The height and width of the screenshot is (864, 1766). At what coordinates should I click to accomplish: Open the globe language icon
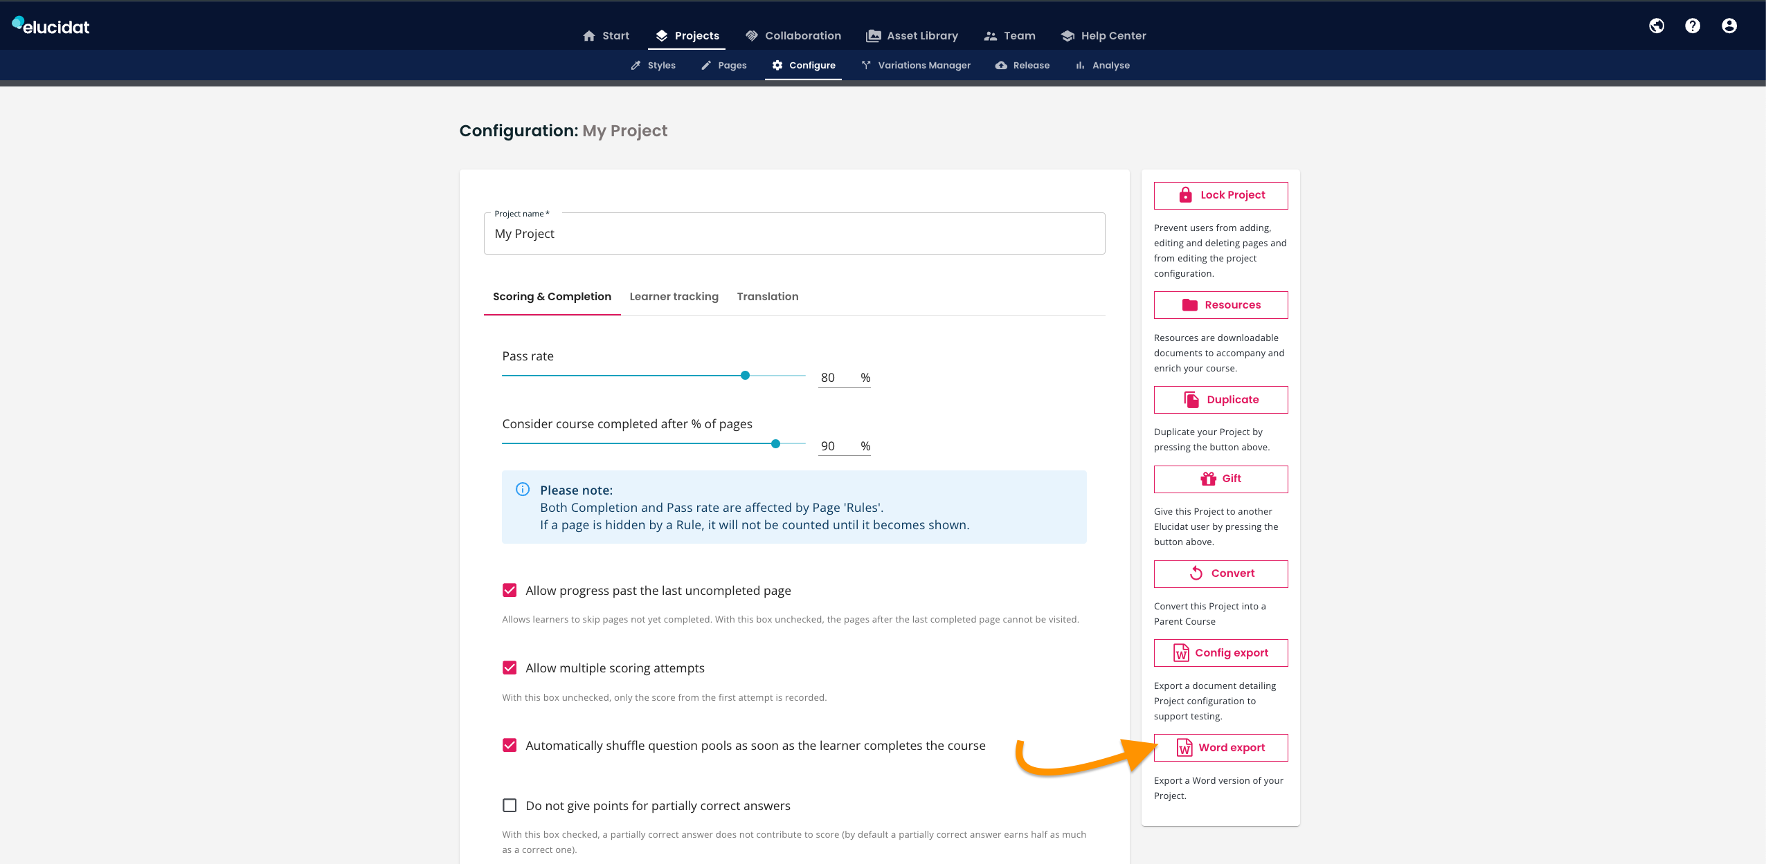click(1657, 26)
